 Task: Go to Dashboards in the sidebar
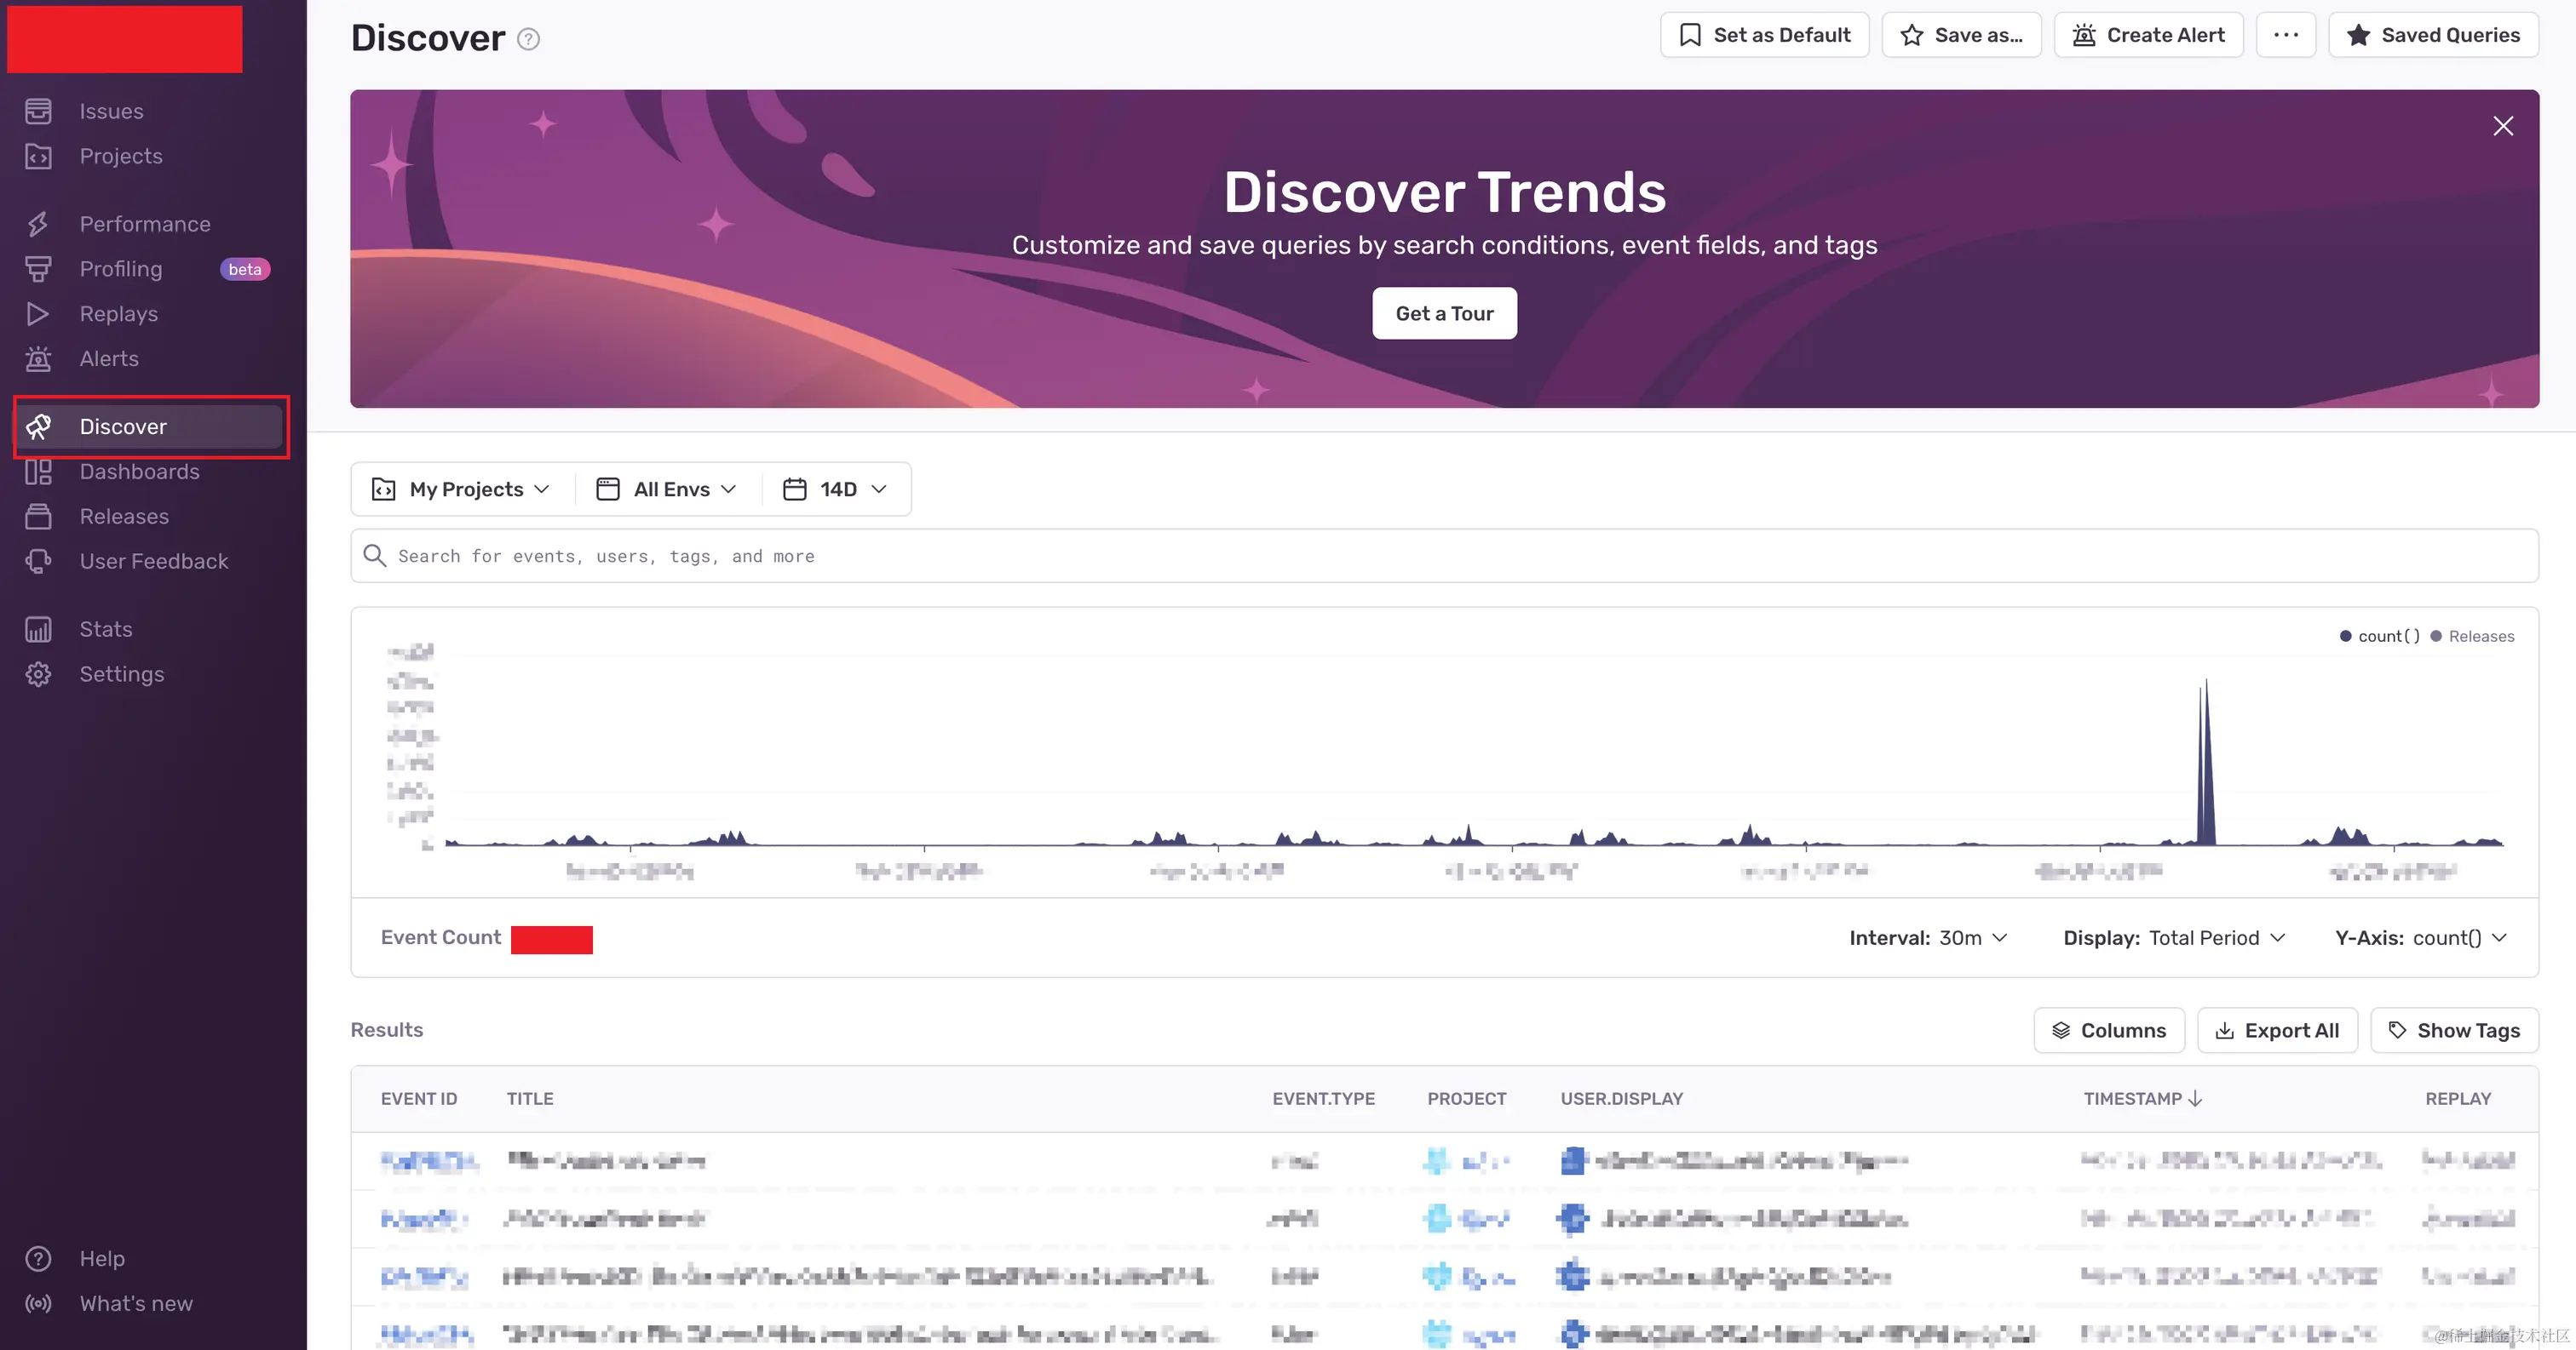pyautogui.click(x=139, y=472)
